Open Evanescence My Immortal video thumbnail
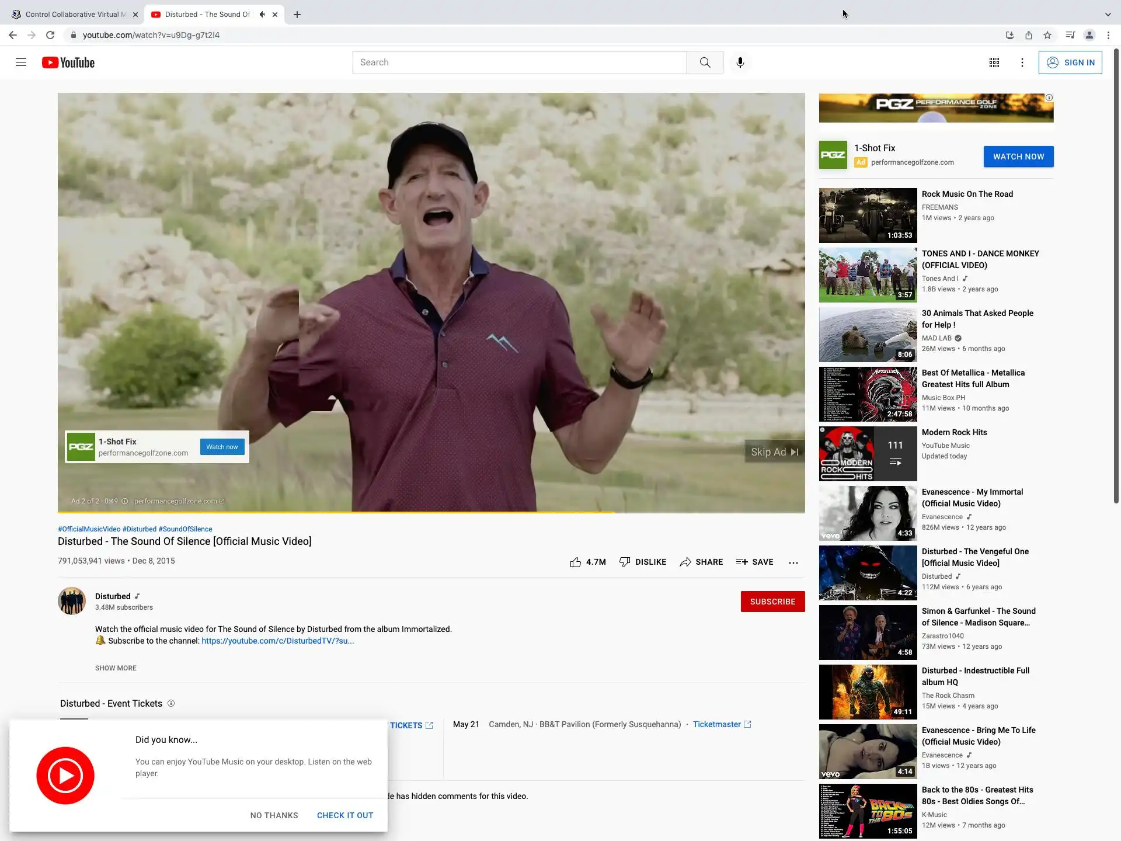 point(868,513)
